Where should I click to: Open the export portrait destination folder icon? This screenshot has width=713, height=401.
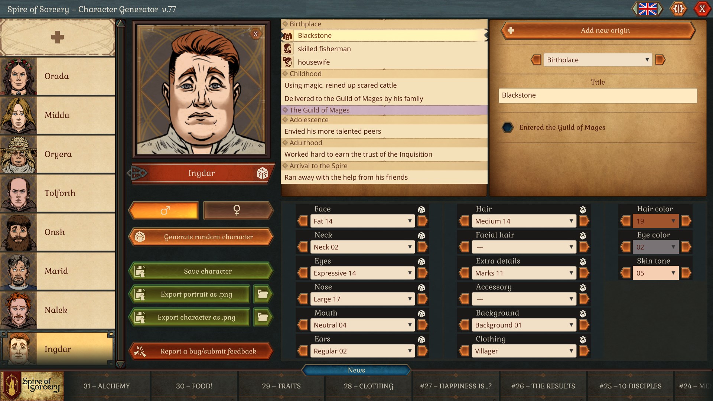point(263,294)
